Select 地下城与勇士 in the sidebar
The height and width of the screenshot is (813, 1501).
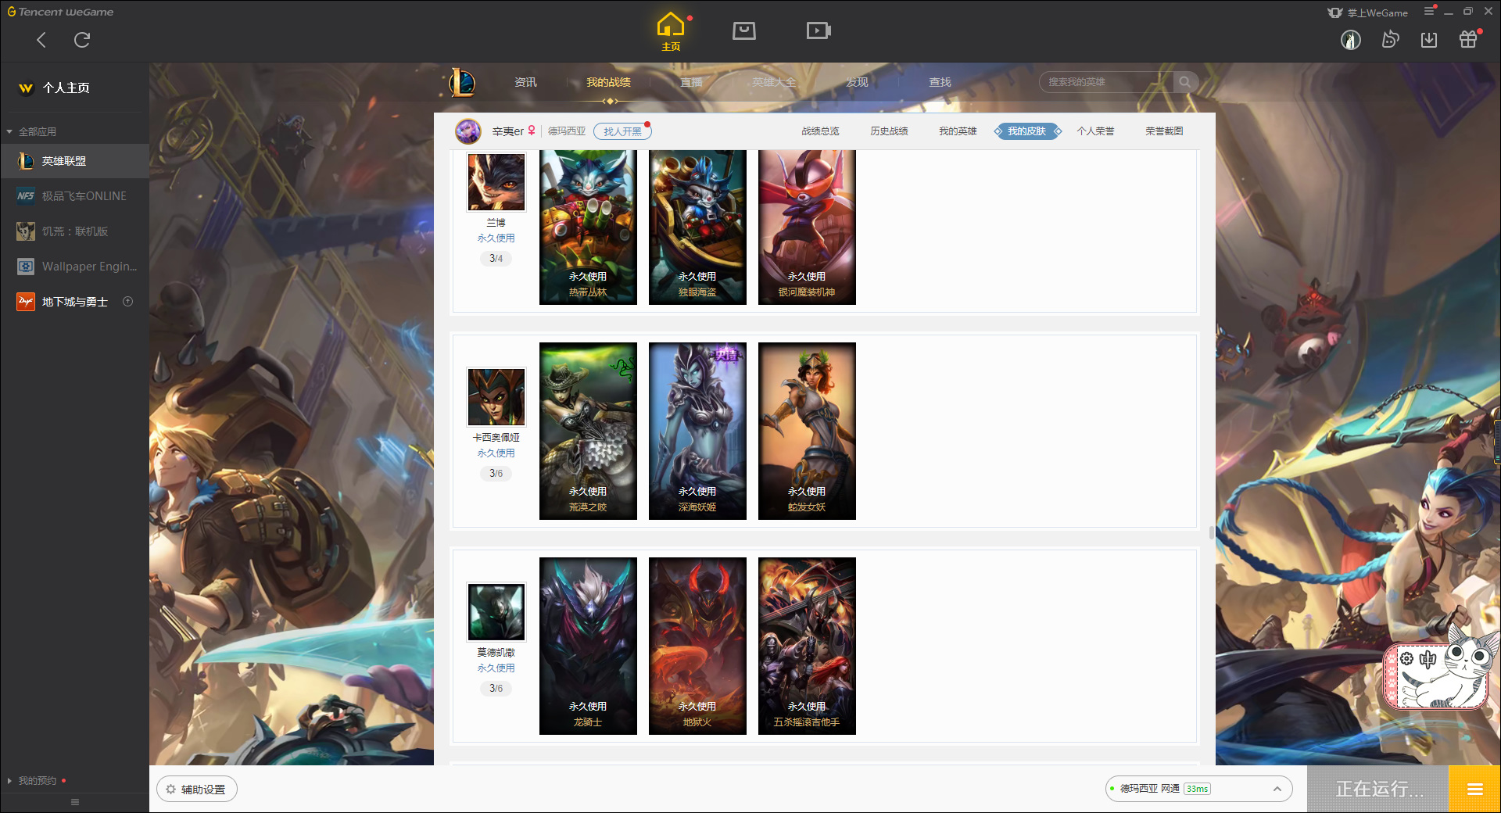point(74,302)
